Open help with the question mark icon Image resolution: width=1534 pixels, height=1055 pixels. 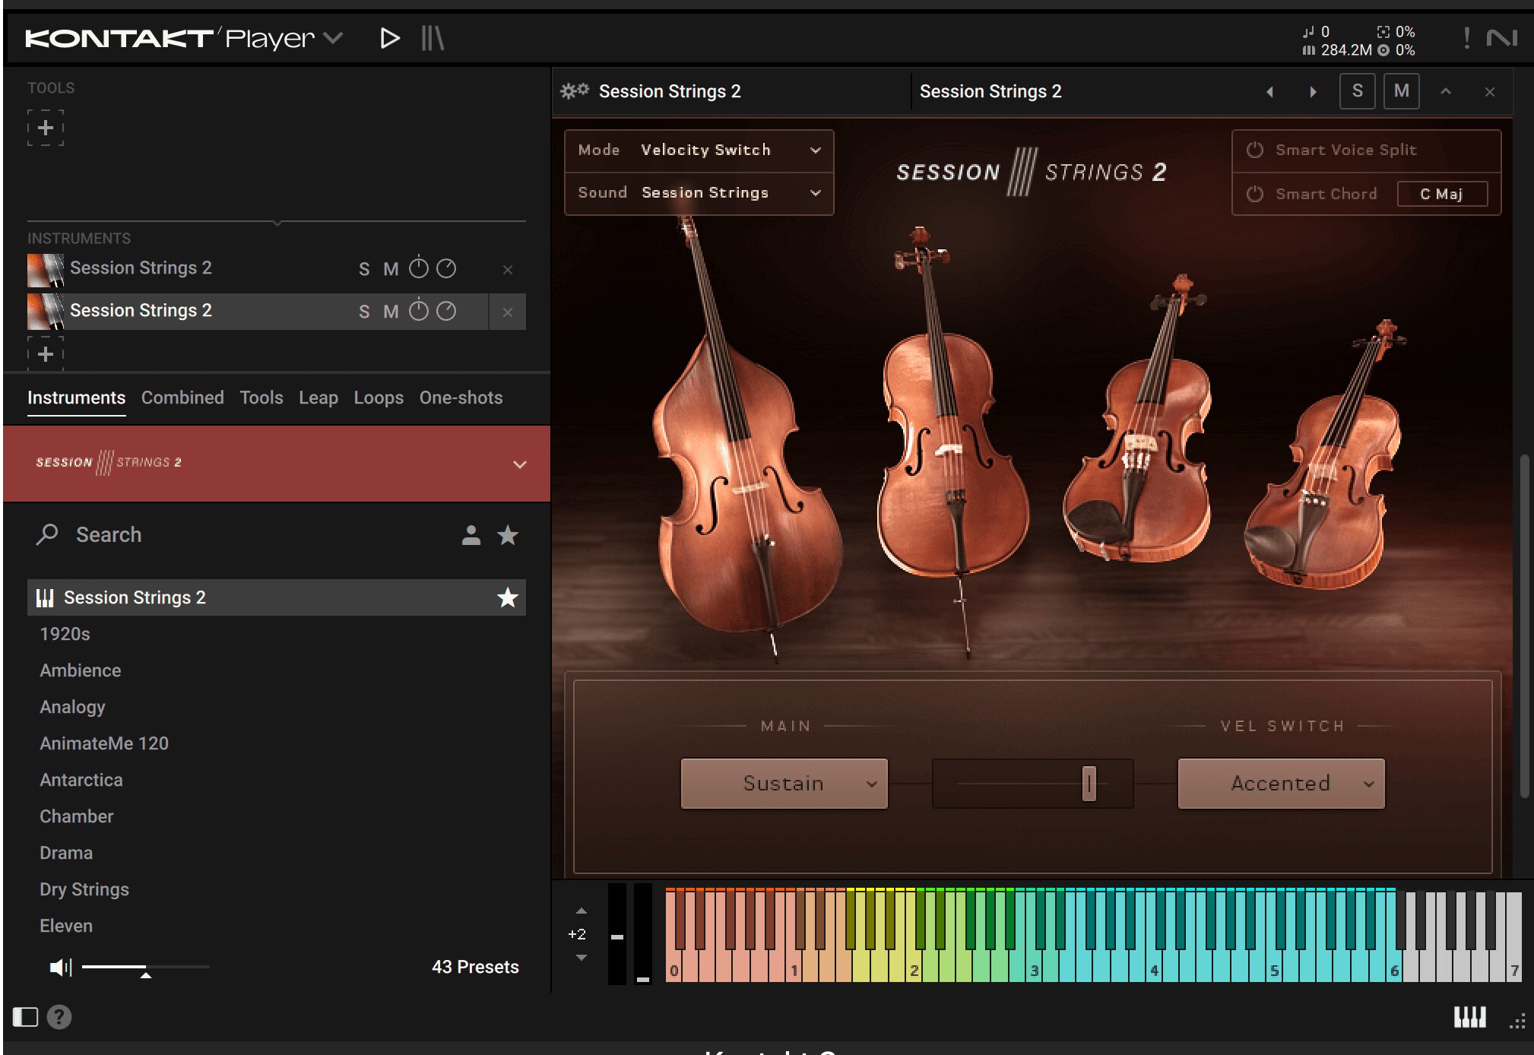point(59,1017)
